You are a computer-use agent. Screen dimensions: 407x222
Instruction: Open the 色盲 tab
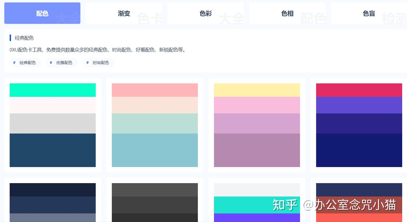tap(369, 13)
